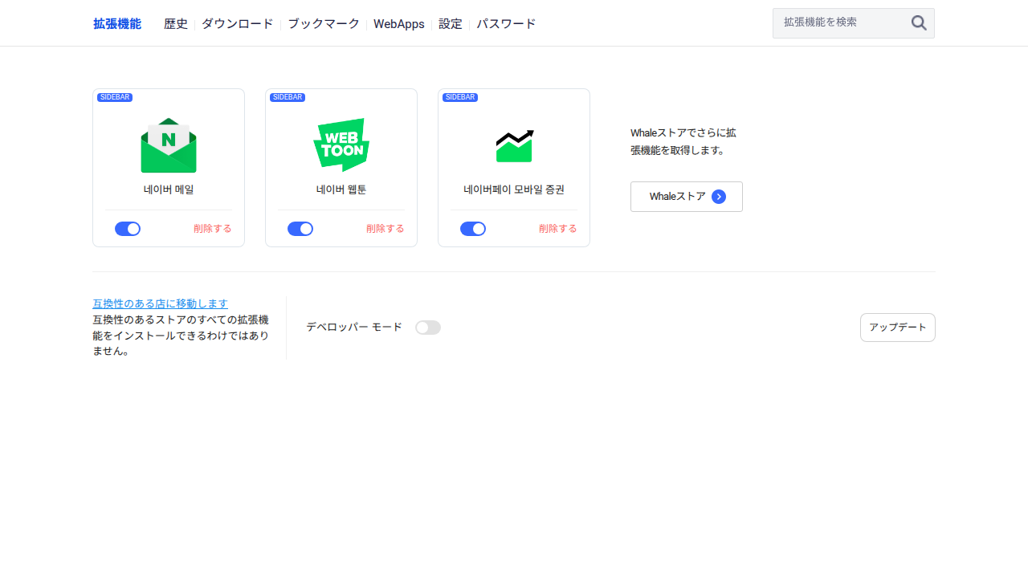Click 削除する for 네이버 웹툰
Image resolution: width=1028 pixels, height=578 pixels.
click(x=385, y=229)
